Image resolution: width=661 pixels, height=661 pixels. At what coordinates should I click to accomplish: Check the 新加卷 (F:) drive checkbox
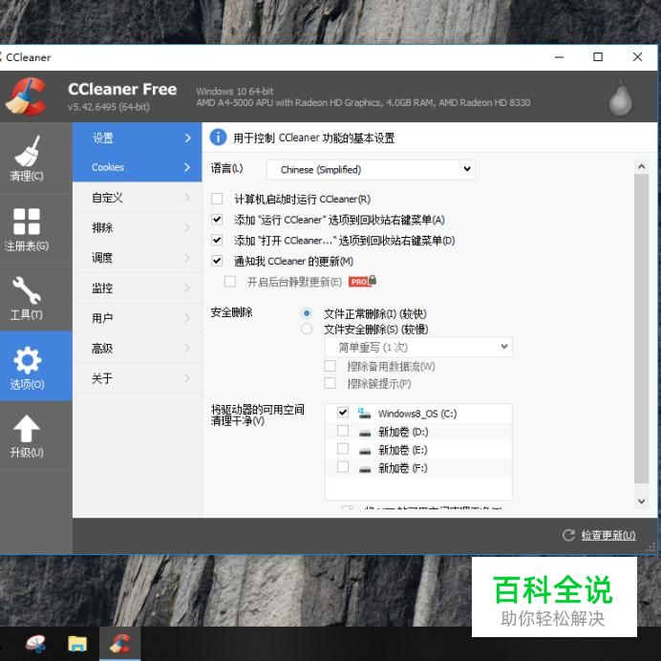point(343,467)
